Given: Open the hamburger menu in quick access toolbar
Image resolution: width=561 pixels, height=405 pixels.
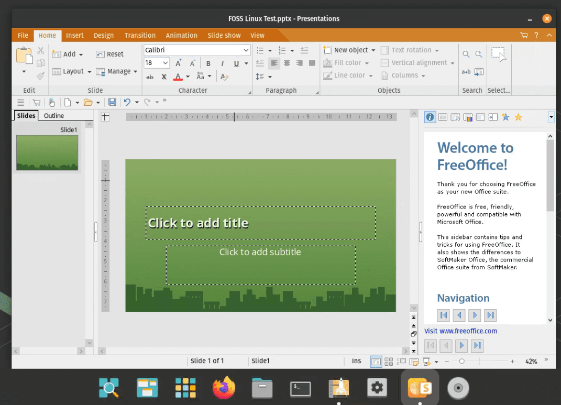Looking at the screenshot, I should click(21, 102).
